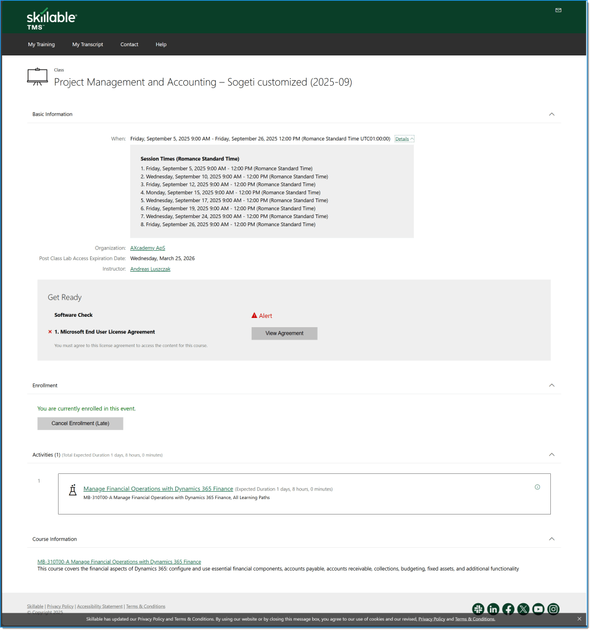This screenshot has width=591, height=631.
Task: Open the Skillable footer link
Action: [x=35, y=606]
